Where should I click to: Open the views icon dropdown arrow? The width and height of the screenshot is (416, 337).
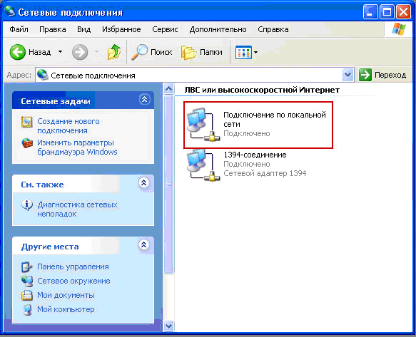[x=255, y=52]
